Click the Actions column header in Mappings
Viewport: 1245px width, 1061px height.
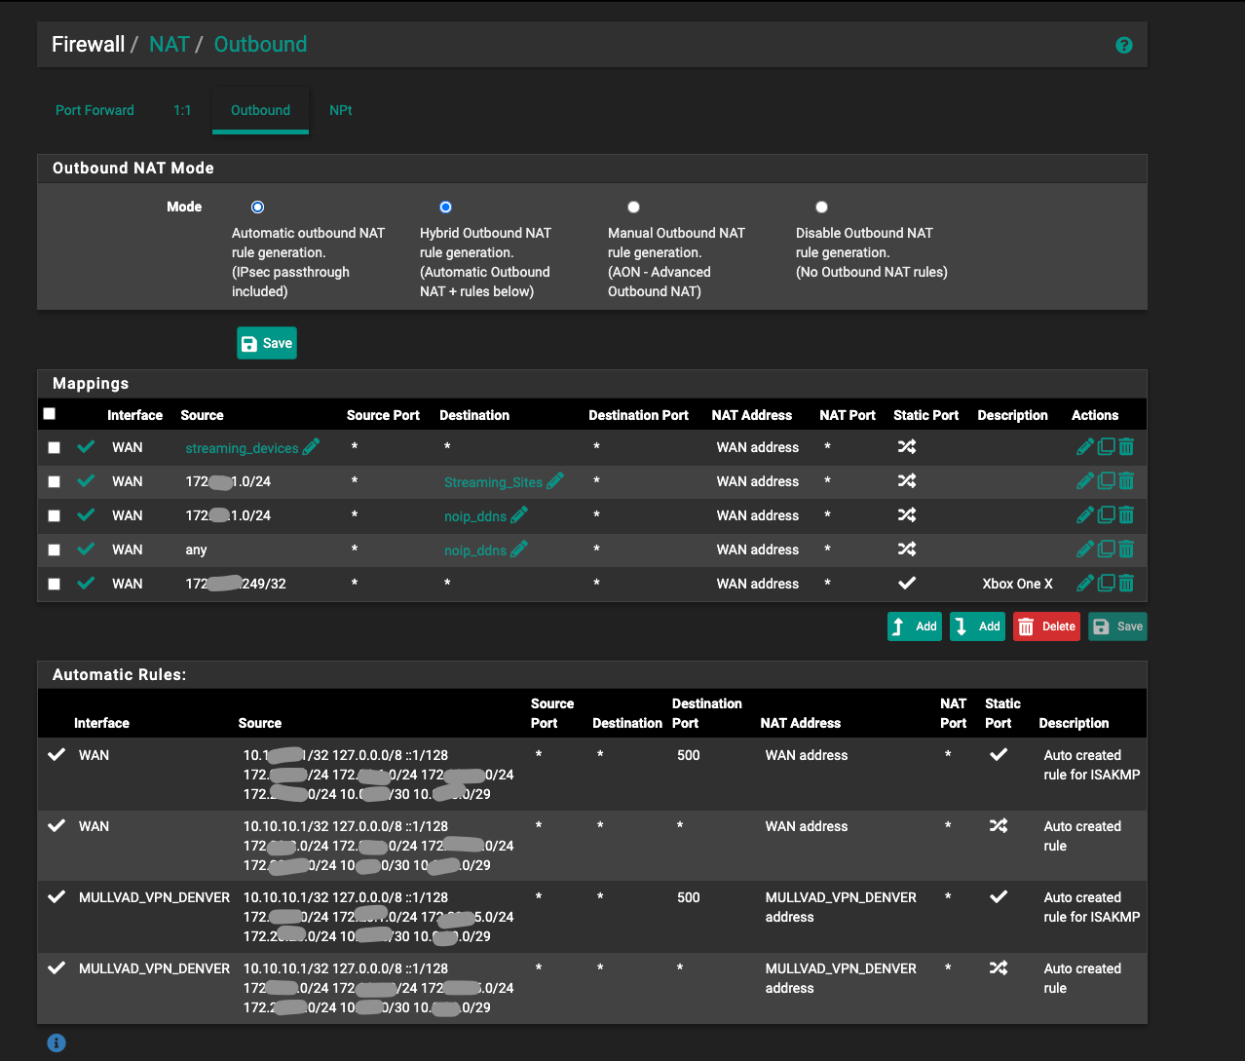click(x=1095, y=415)
